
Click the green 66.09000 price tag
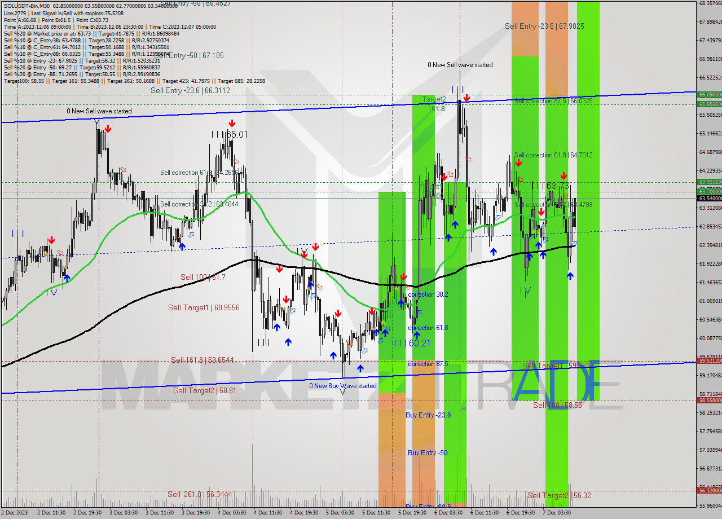(x=710, y=95)
